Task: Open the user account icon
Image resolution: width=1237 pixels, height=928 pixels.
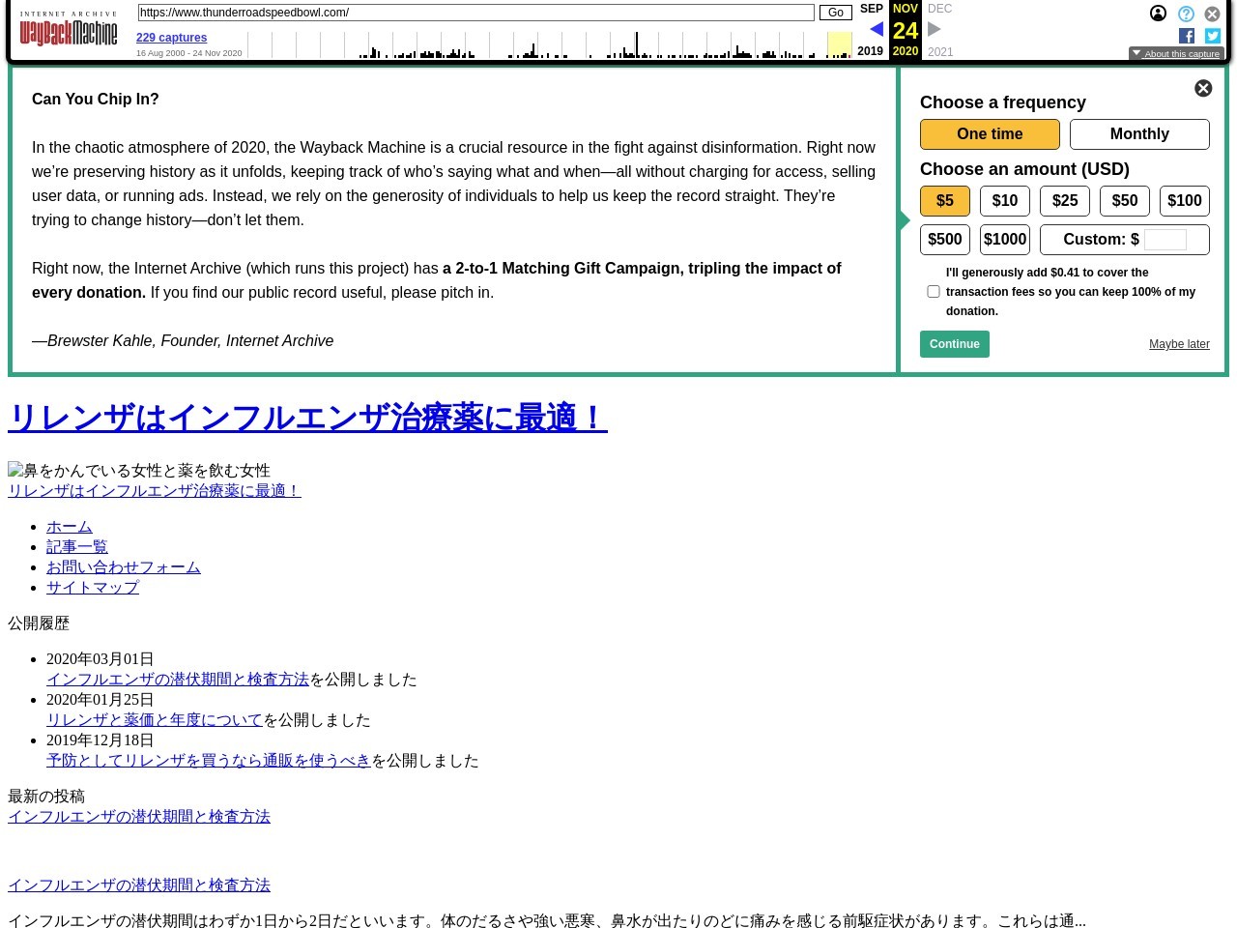Action: click(1158, 14)
